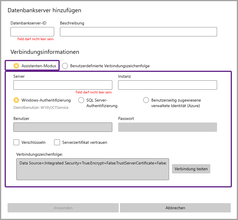
Task: Click the disabled Passwort field
Action: (x=167, y=127)
